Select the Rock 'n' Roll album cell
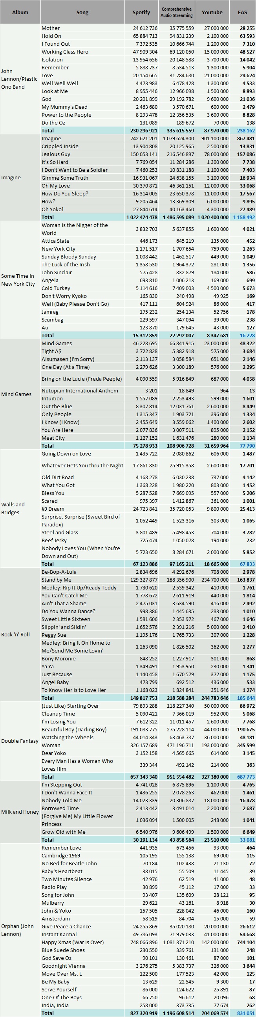This screenshot has height=1017, width=256. tap(20, 634)
